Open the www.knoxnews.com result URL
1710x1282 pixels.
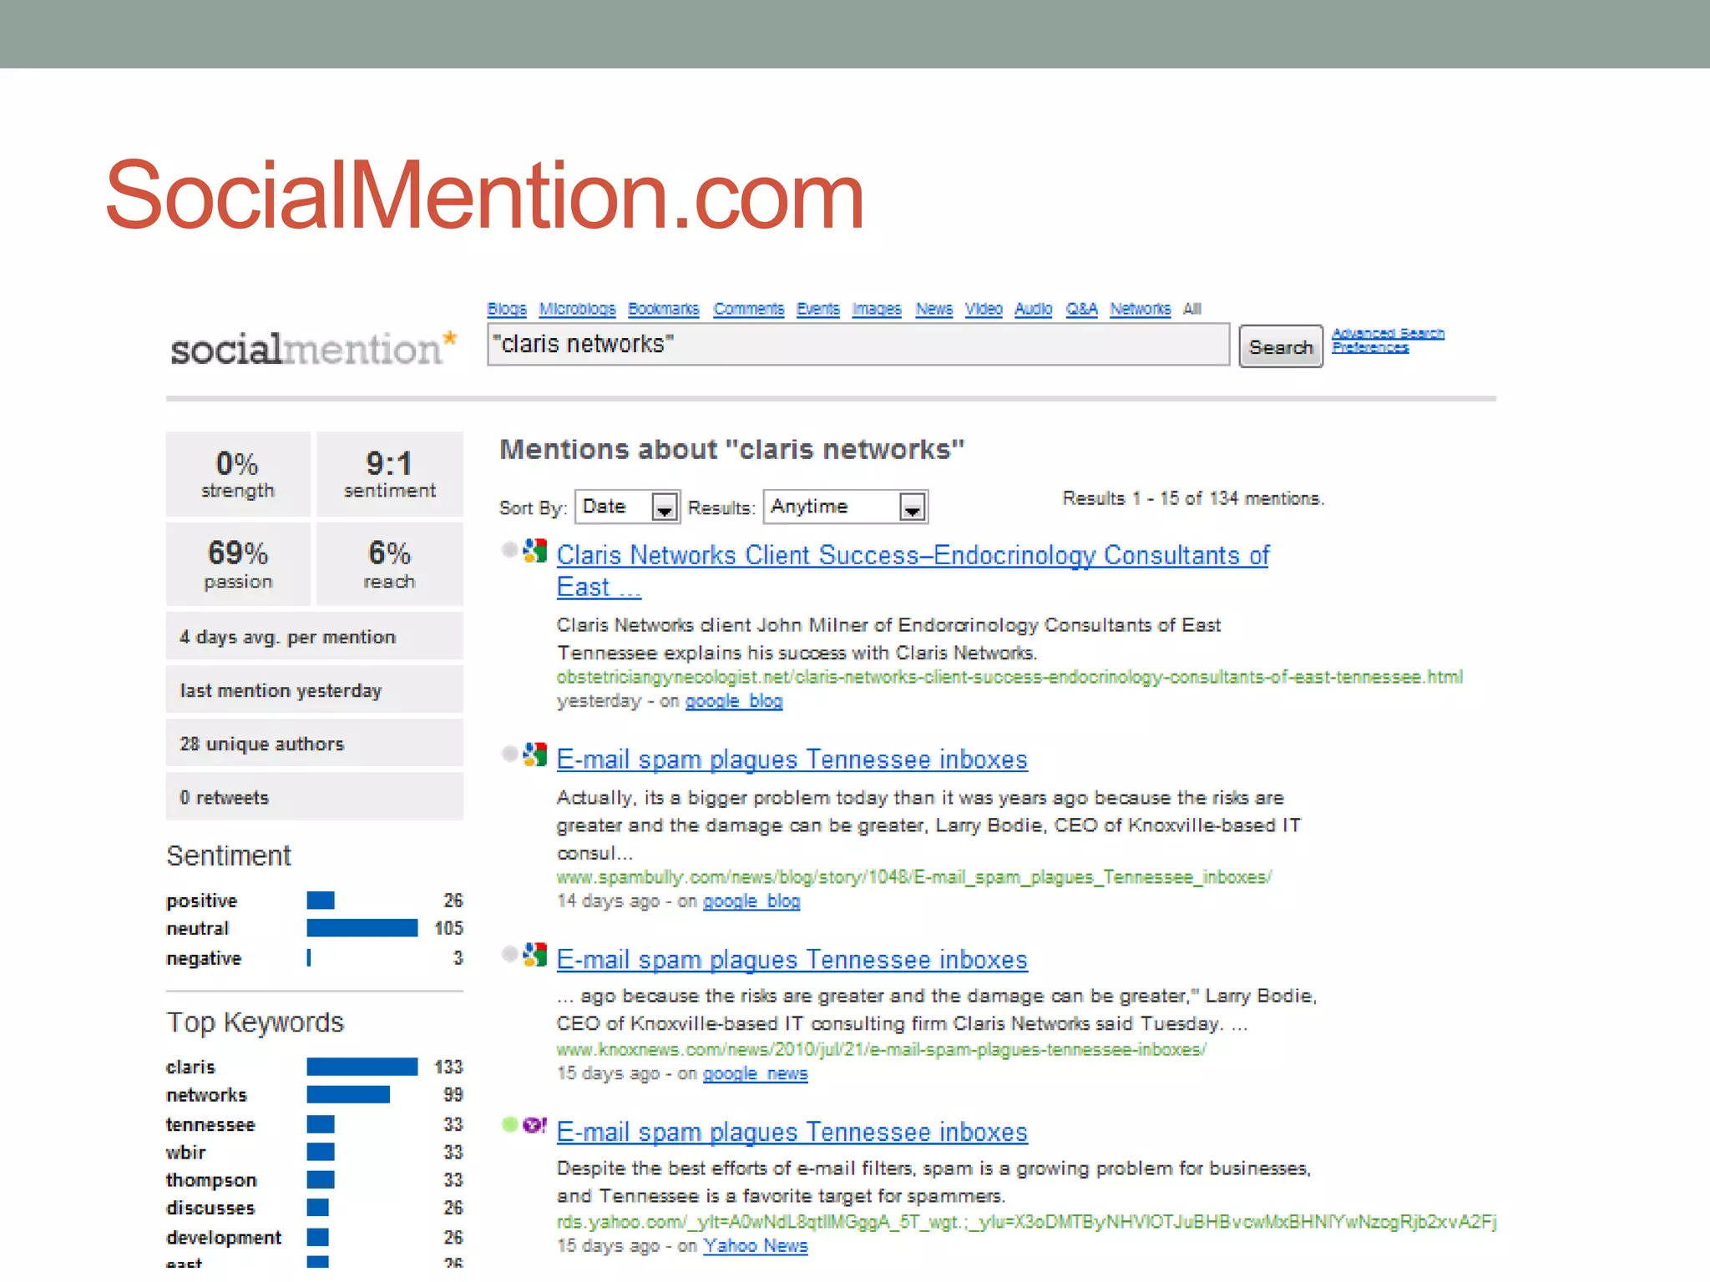coord(881,1049)
